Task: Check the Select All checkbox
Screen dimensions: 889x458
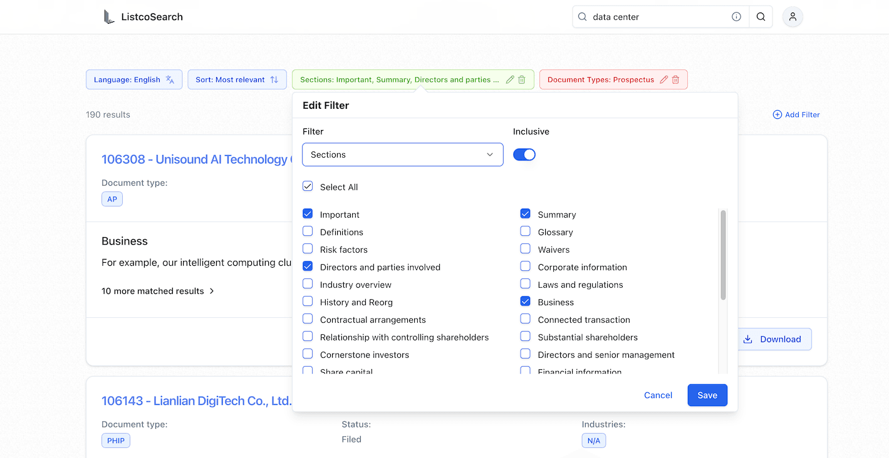Action: point(308,186)
